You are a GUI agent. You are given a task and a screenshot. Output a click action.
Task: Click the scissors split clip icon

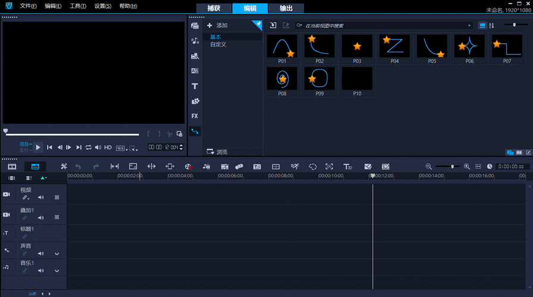170,134
